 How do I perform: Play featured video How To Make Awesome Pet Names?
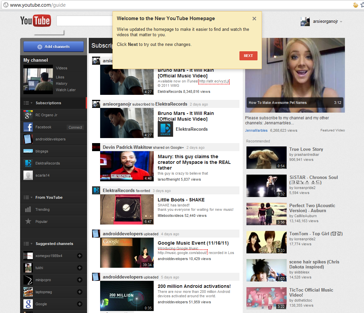click(x=295, y=75)
